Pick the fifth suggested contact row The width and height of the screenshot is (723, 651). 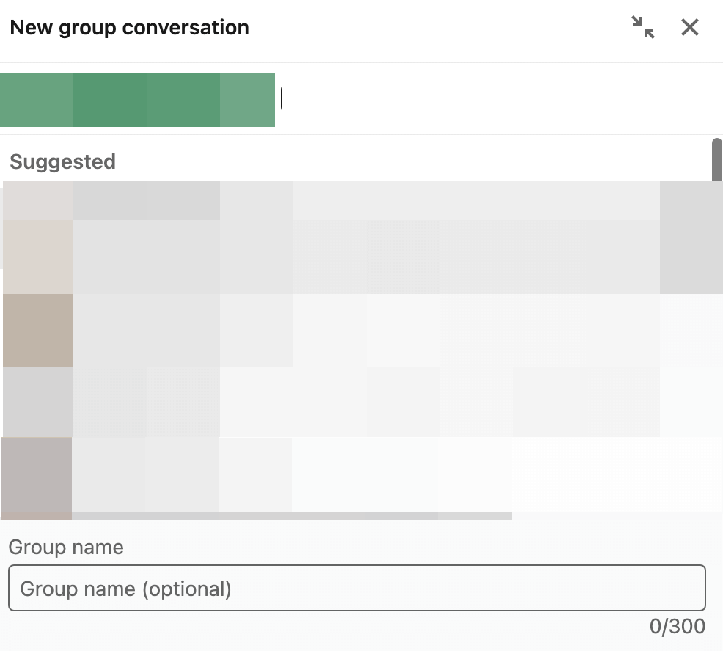click(x=362, y=478)
